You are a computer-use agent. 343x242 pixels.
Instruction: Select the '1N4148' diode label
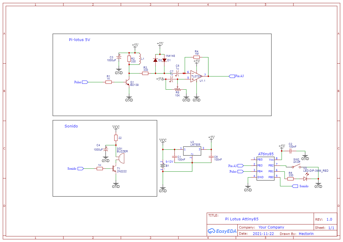coord(170,56)
